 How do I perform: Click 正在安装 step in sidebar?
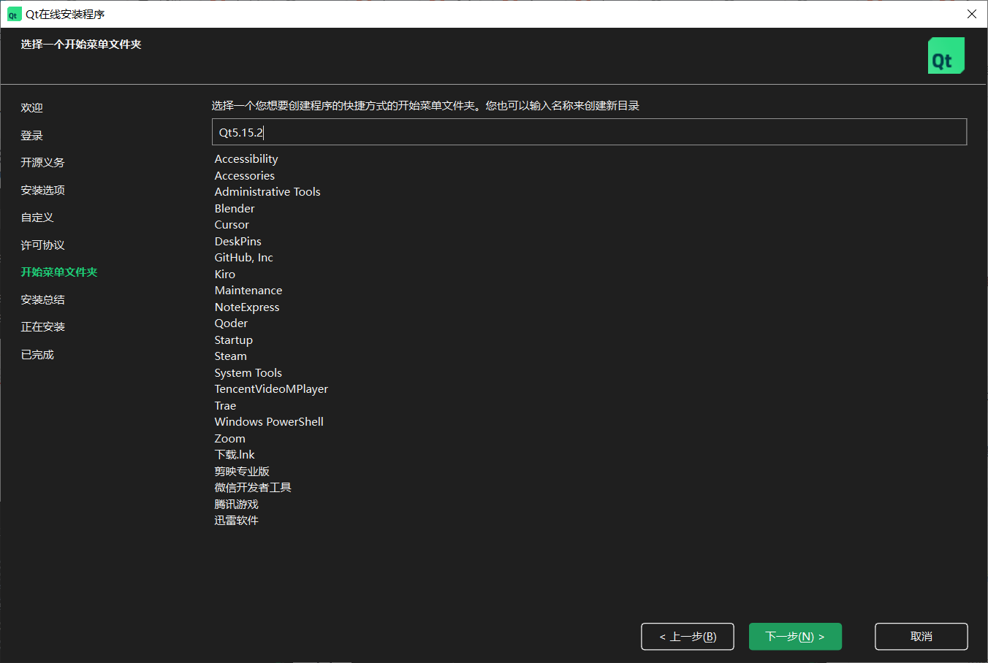pos(42,327)
